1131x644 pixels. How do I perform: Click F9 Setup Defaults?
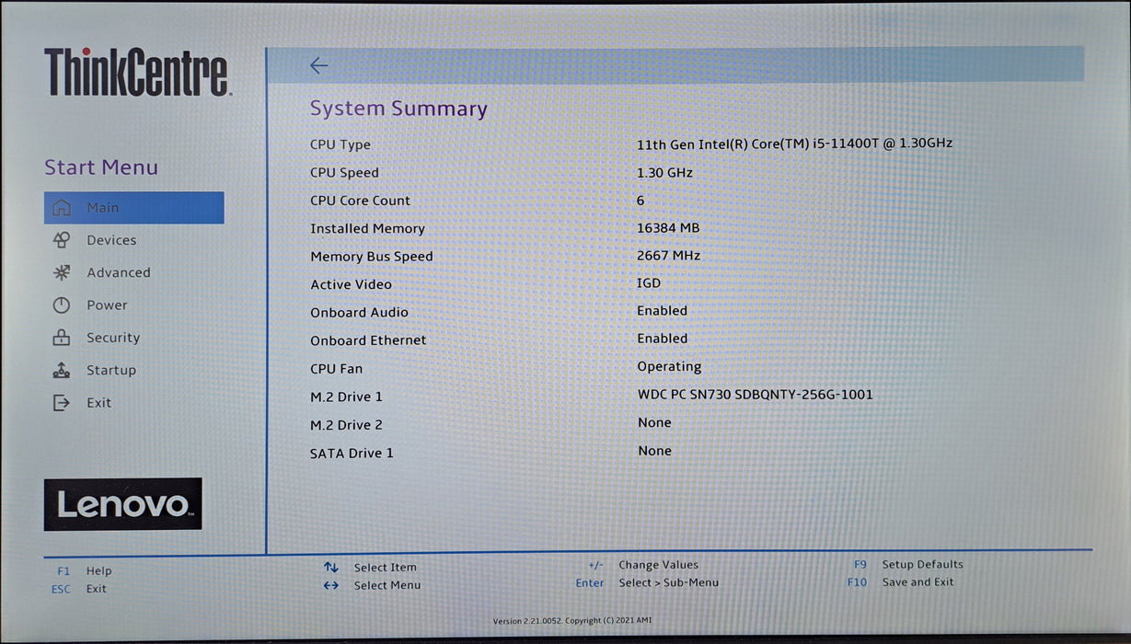(x=908, y=565)
